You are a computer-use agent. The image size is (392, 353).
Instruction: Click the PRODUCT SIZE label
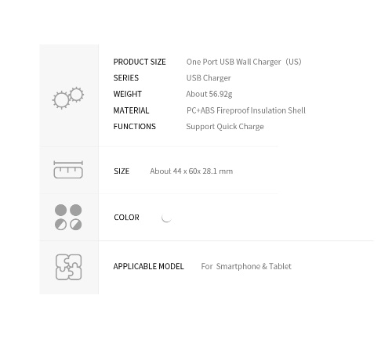tap(140, 62)
